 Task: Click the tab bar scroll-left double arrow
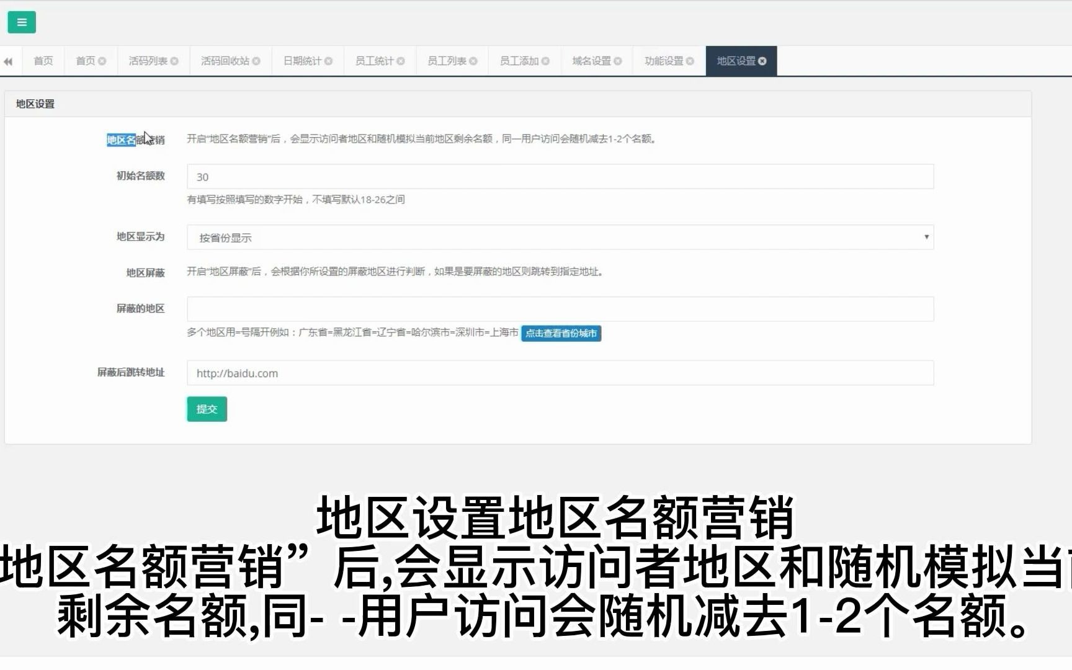tap(8, 61)
